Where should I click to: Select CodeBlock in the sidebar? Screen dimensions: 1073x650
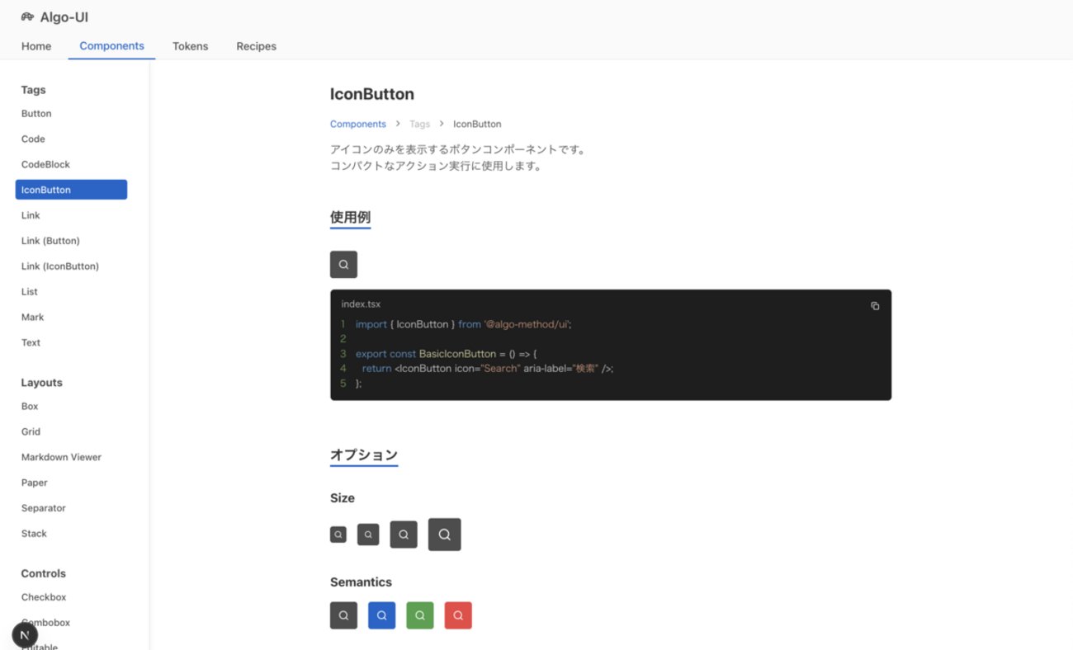coord(45,163)
